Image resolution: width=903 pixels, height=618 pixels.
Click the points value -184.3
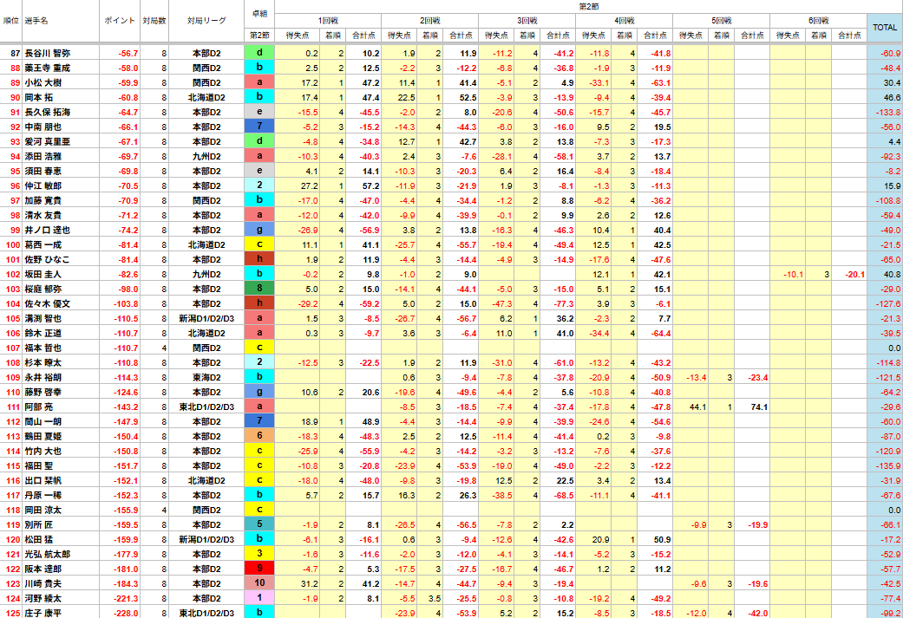[126, 583]
